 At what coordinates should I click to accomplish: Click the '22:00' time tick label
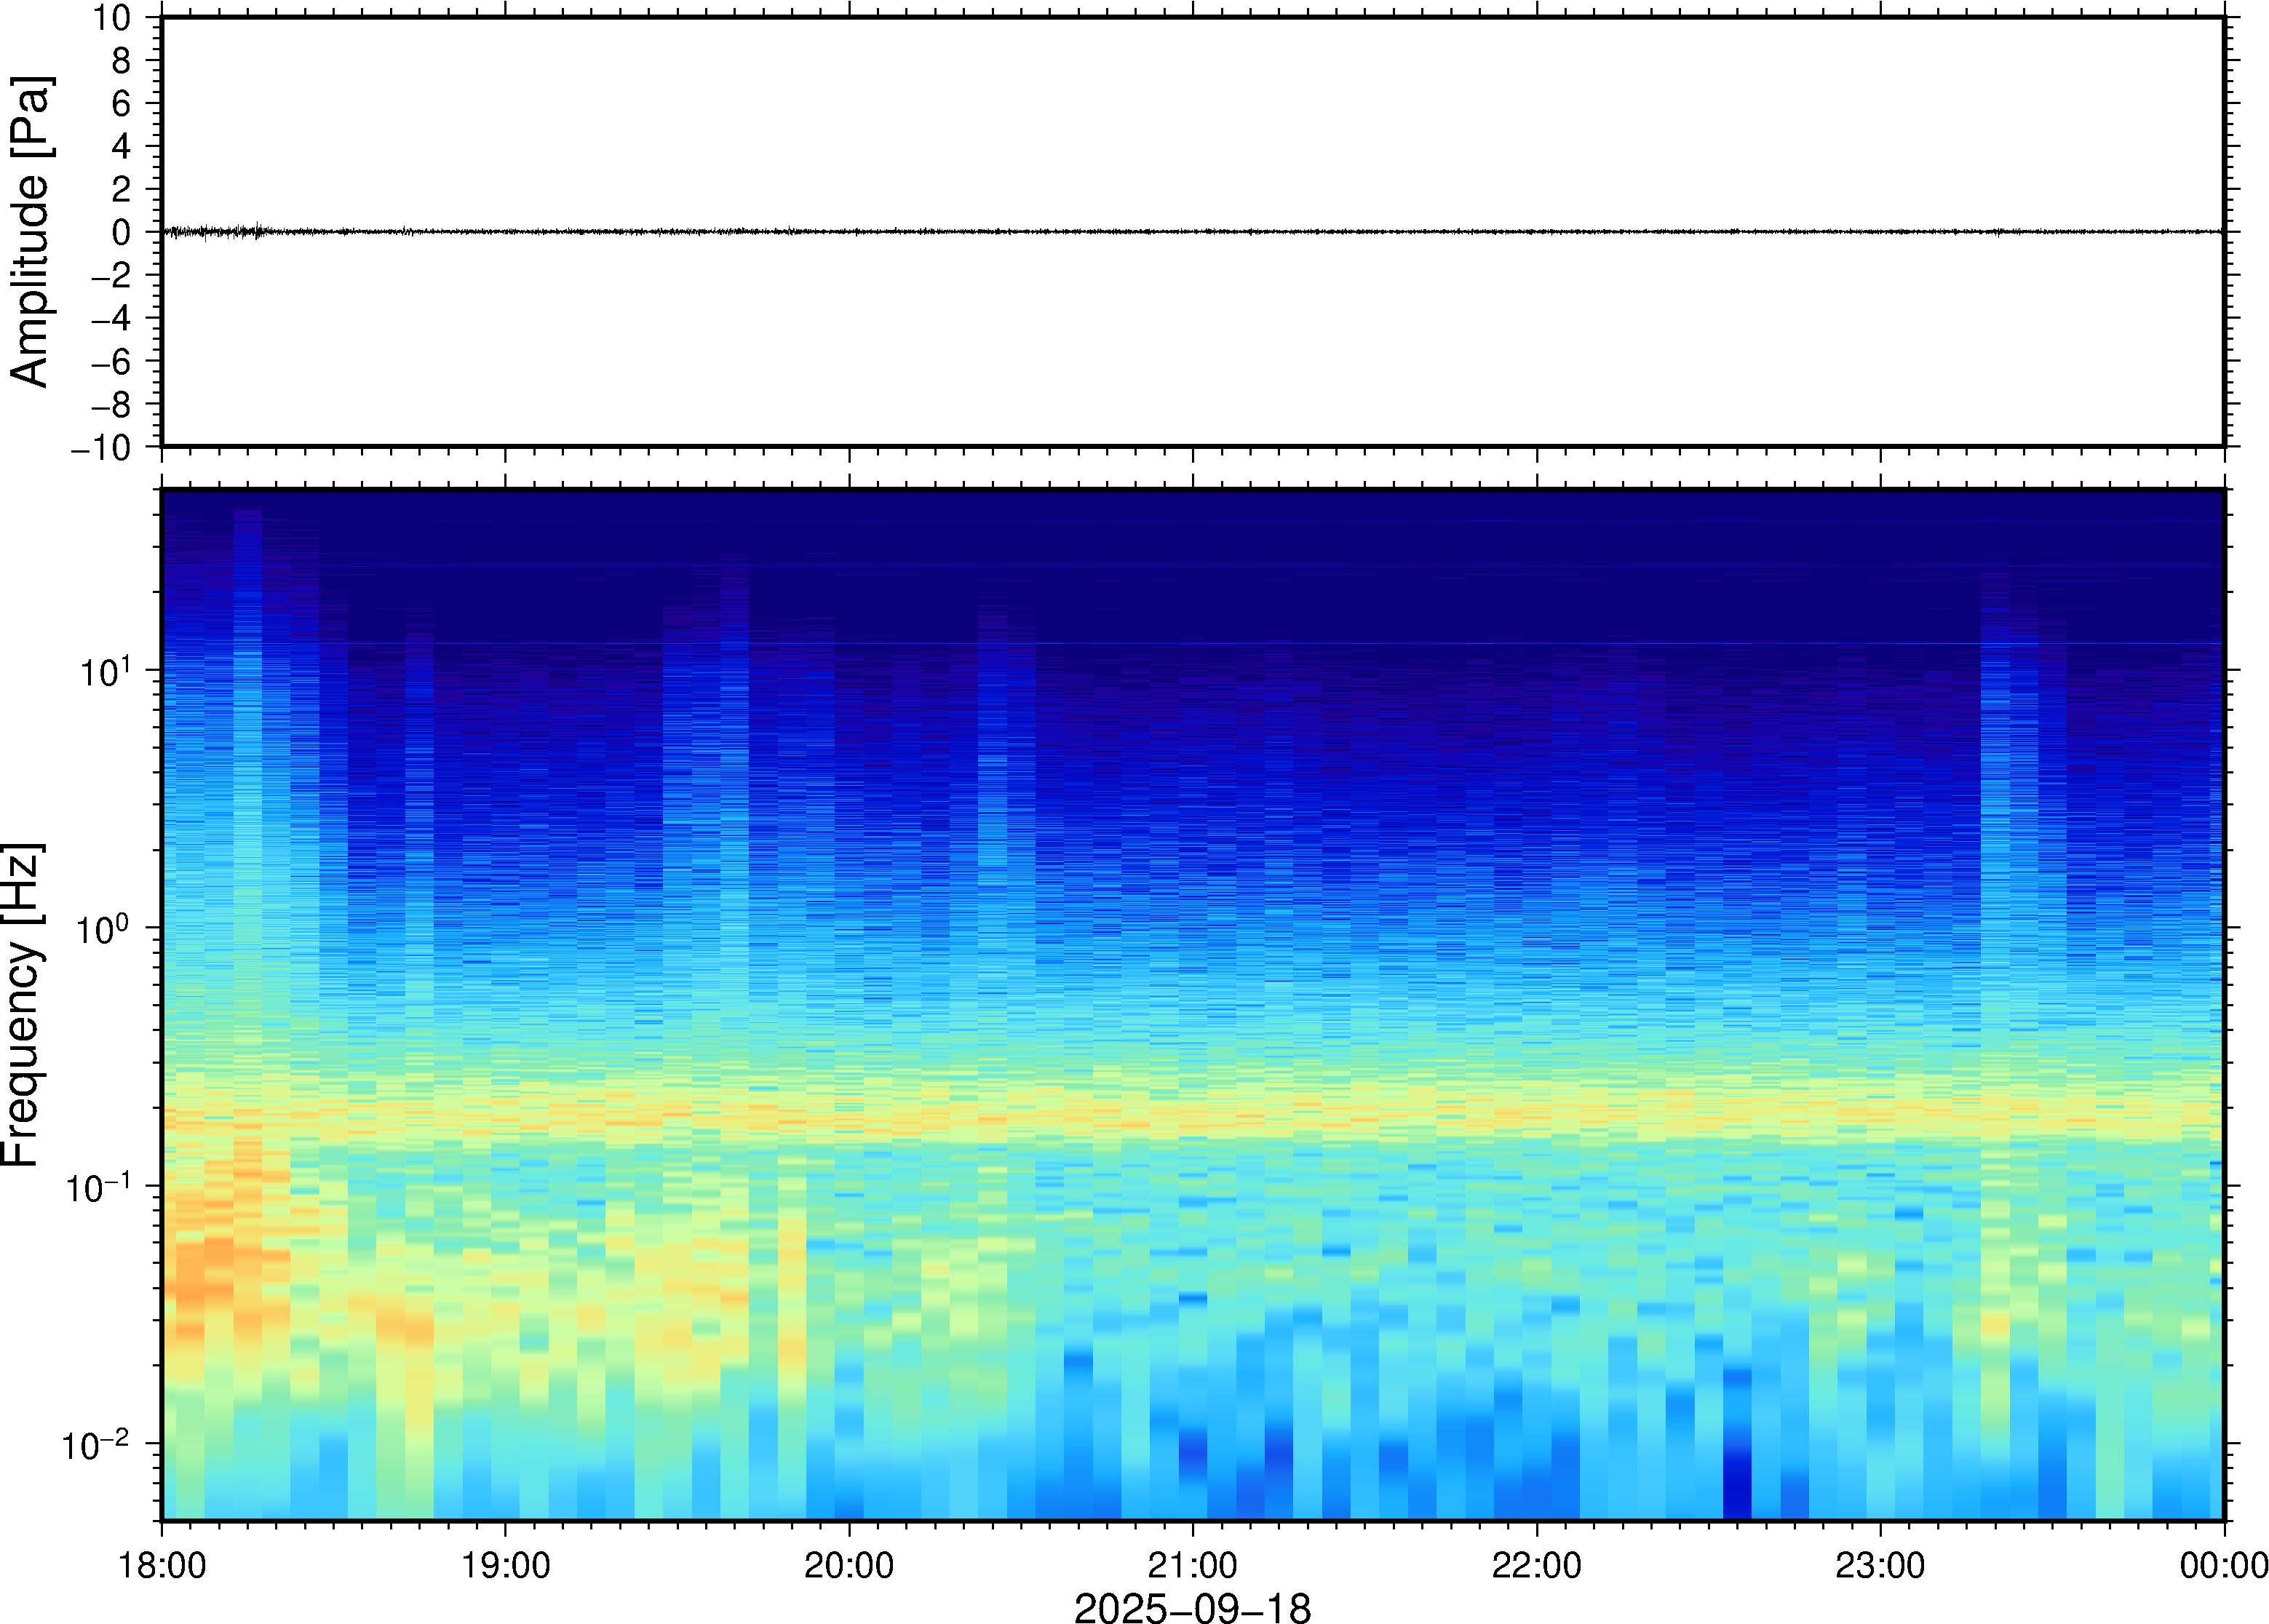point(1536,1565)
